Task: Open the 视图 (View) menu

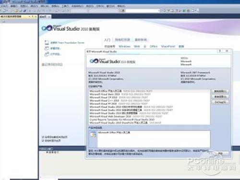Action: [x=24, y=6]
